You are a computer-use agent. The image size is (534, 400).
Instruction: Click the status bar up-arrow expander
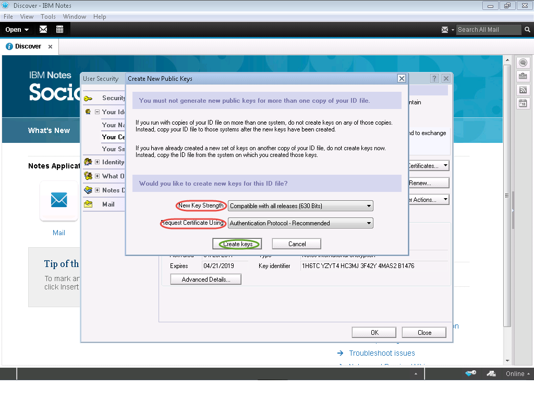click(416, 374)
